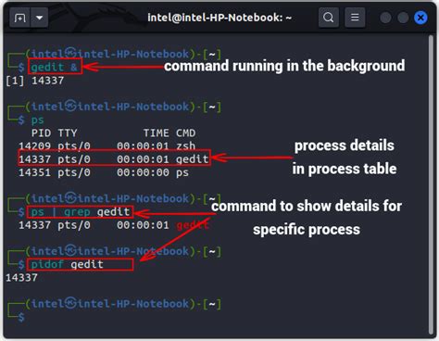Open the hamburger menu
The height and width of the screenshot is (341, 439).
coord(355,18)
